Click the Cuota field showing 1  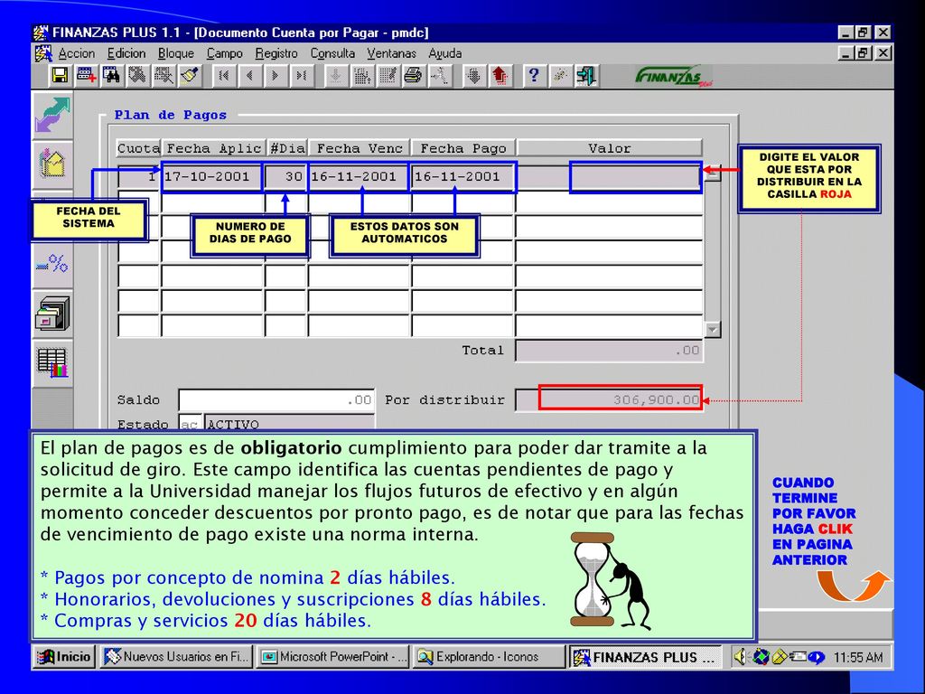(x=138, y=177)
